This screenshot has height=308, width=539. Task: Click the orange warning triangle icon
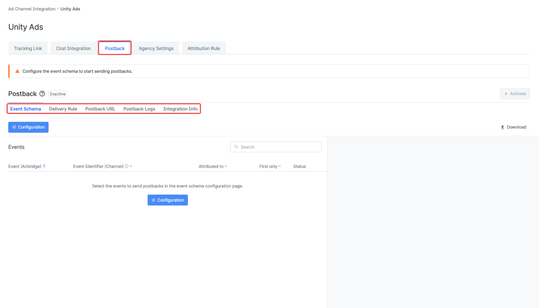pos(17,71)
